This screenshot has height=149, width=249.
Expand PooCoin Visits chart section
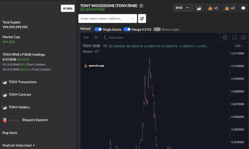coord(18,145)
